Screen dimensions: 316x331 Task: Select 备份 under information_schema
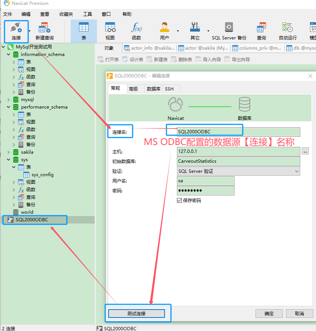(x=30, y=92)
